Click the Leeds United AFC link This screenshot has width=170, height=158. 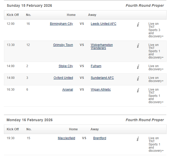103,24
